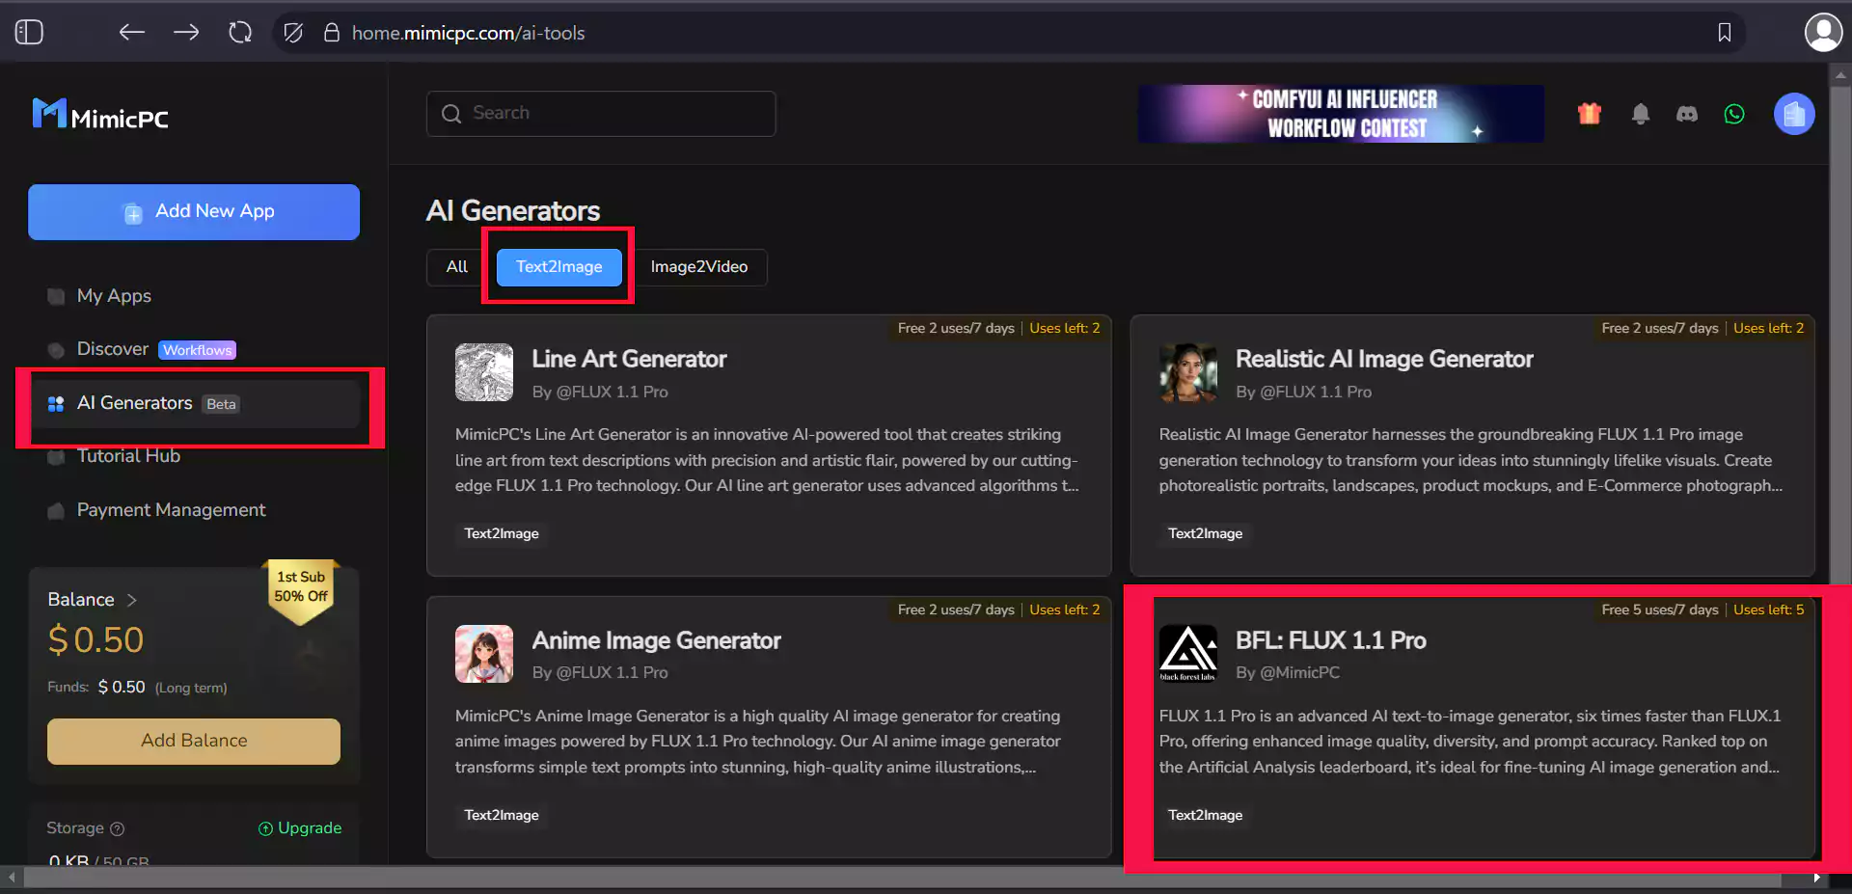Click the $0.50 balance amount
1852x894 pixels.
click(x=95, y=641)
